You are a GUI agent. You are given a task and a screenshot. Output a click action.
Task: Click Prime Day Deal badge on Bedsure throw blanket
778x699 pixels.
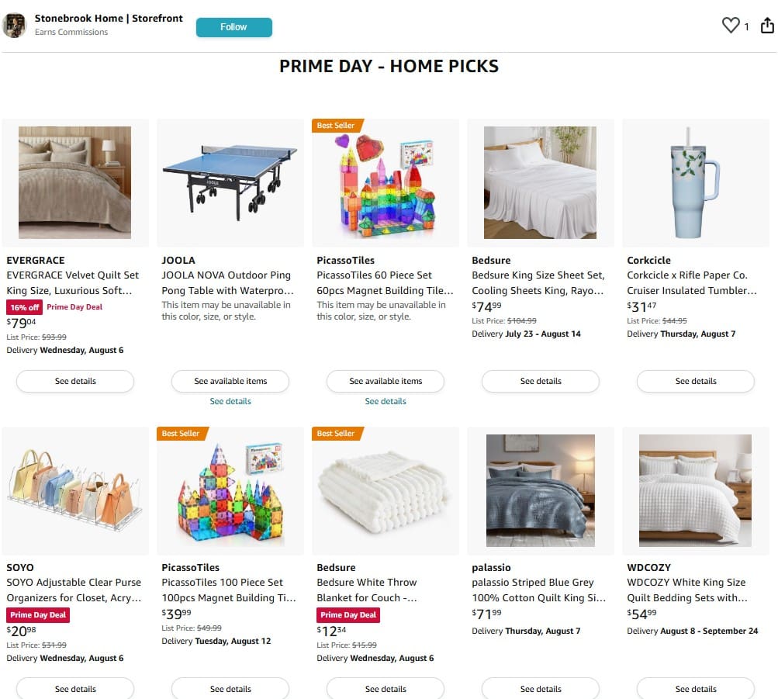348,615
